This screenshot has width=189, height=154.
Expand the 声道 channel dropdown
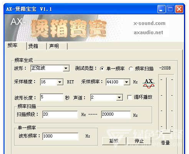click(119, 98)
